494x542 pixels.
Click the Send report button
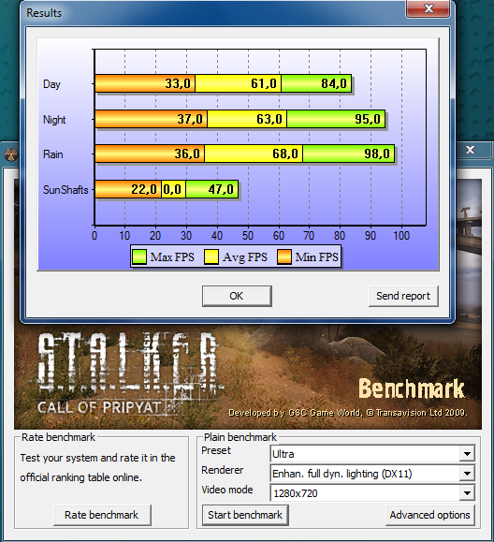(403, 296)
